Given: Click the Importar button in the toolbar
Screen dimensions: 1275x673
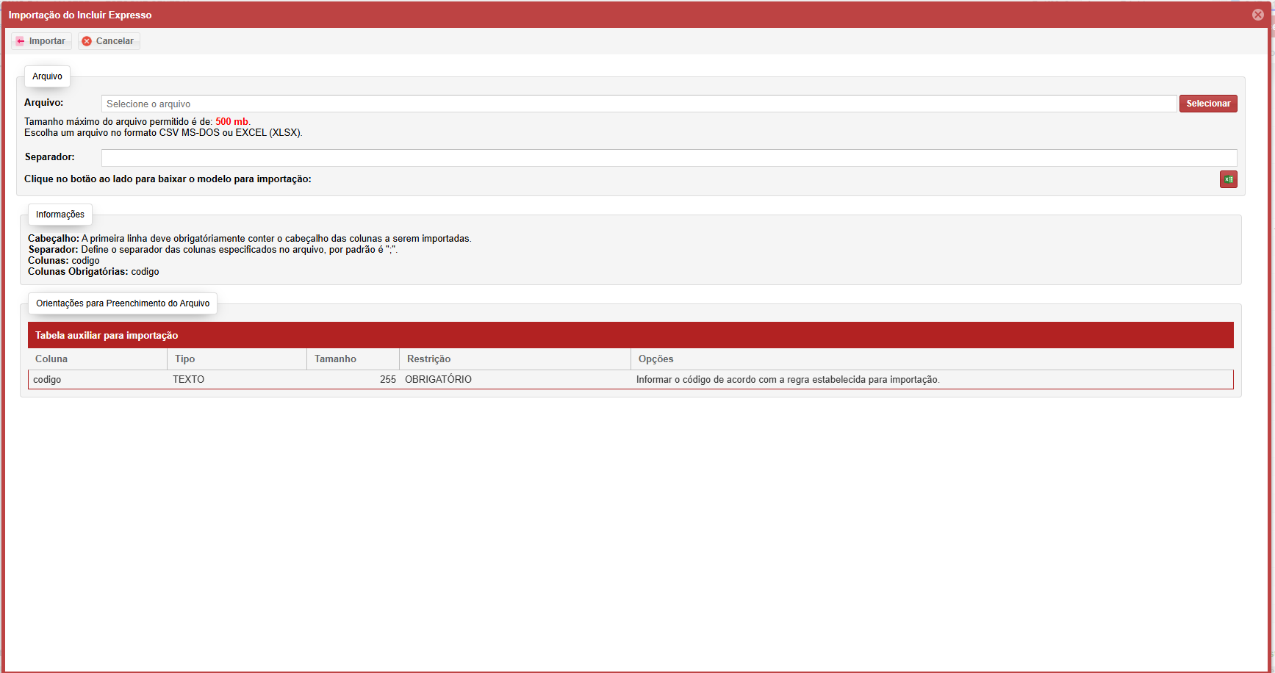Looking at the screenshot, I should pos(41,41).
